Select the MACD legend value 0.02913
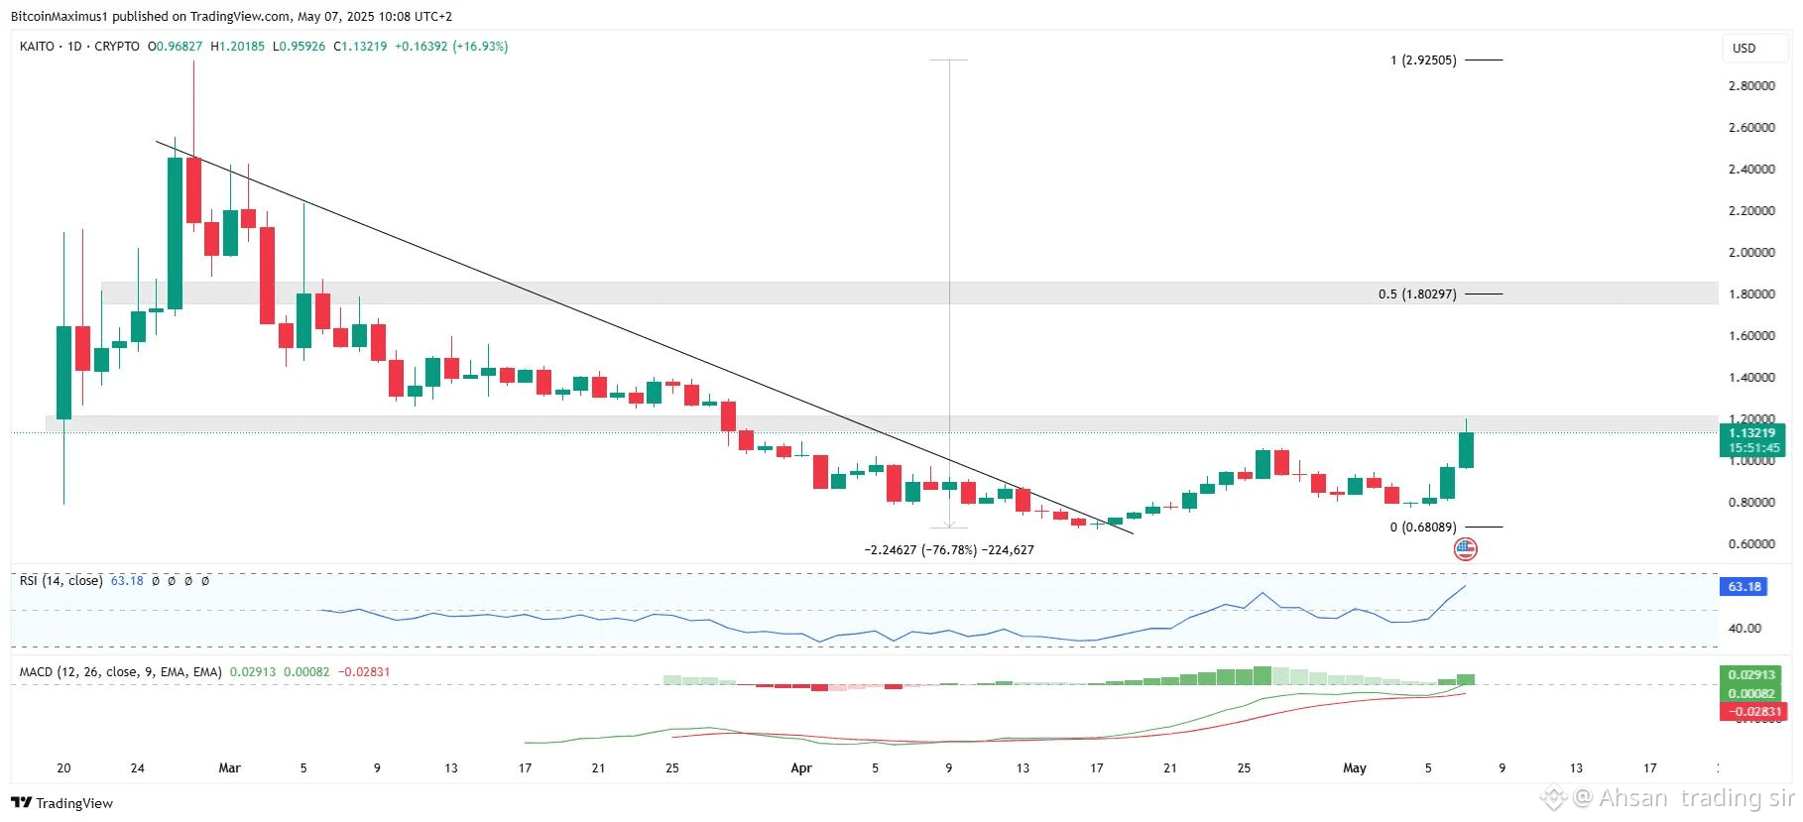 pos(253,672)
